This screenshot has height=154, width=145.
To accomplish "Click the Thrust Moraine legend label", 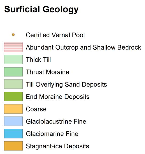I will [48, 72].
